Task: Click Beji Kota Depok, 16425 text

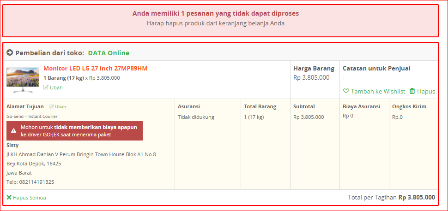Action: 34,164
